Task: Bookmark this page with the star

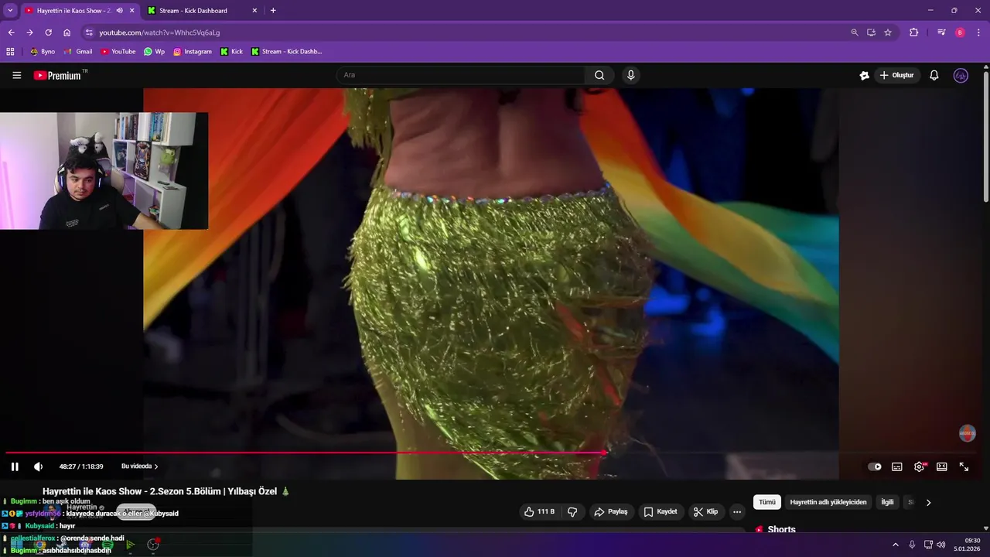Action: click(x=888, y=32)
